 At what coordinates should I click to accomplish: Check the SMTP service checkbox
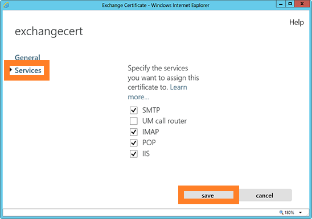[x=134, y=110]
